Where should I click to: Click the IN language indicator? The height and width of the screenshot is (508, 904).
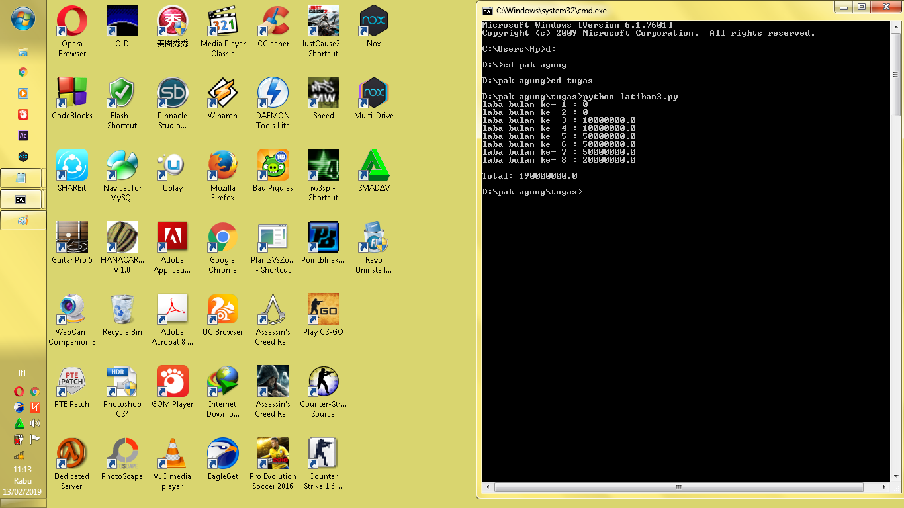22,373
